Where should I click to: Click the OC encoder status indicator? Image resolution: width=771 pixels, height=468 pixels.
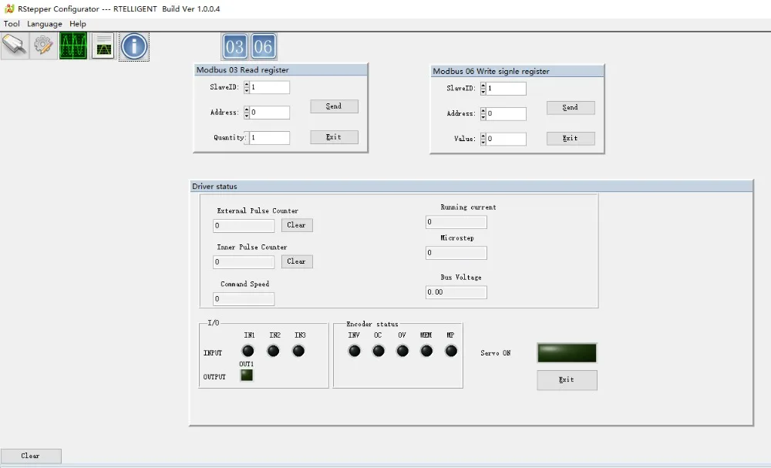pyautogui.click(x=379, y=351)
